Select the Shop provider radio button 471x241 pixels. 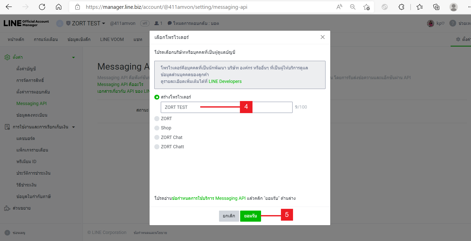[x=157, y=128]
